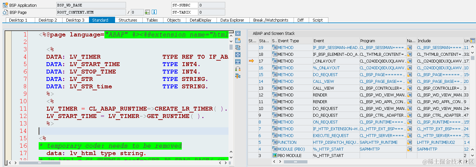Click the PBO MODULE icon in row 3

(x=275, y=156)
